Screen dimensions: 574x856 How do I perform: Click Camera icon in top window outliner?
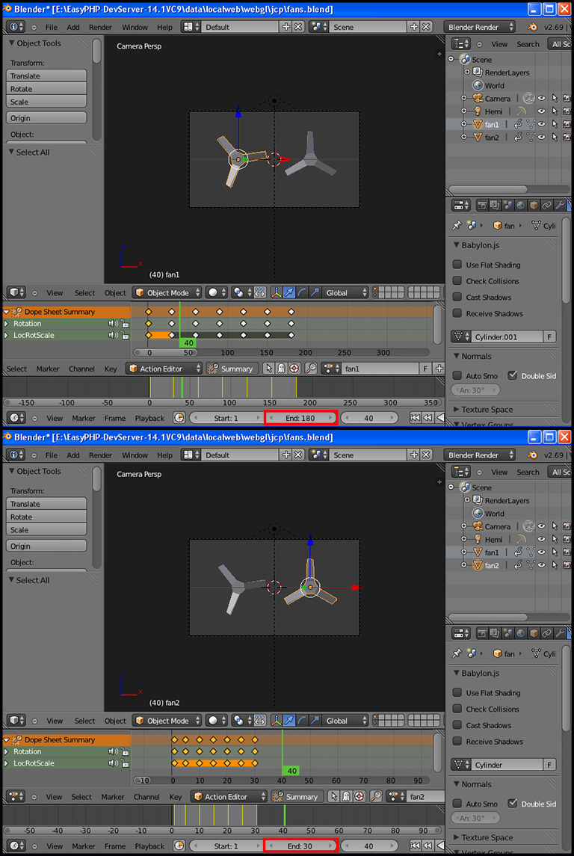click(x=478, y=98)
